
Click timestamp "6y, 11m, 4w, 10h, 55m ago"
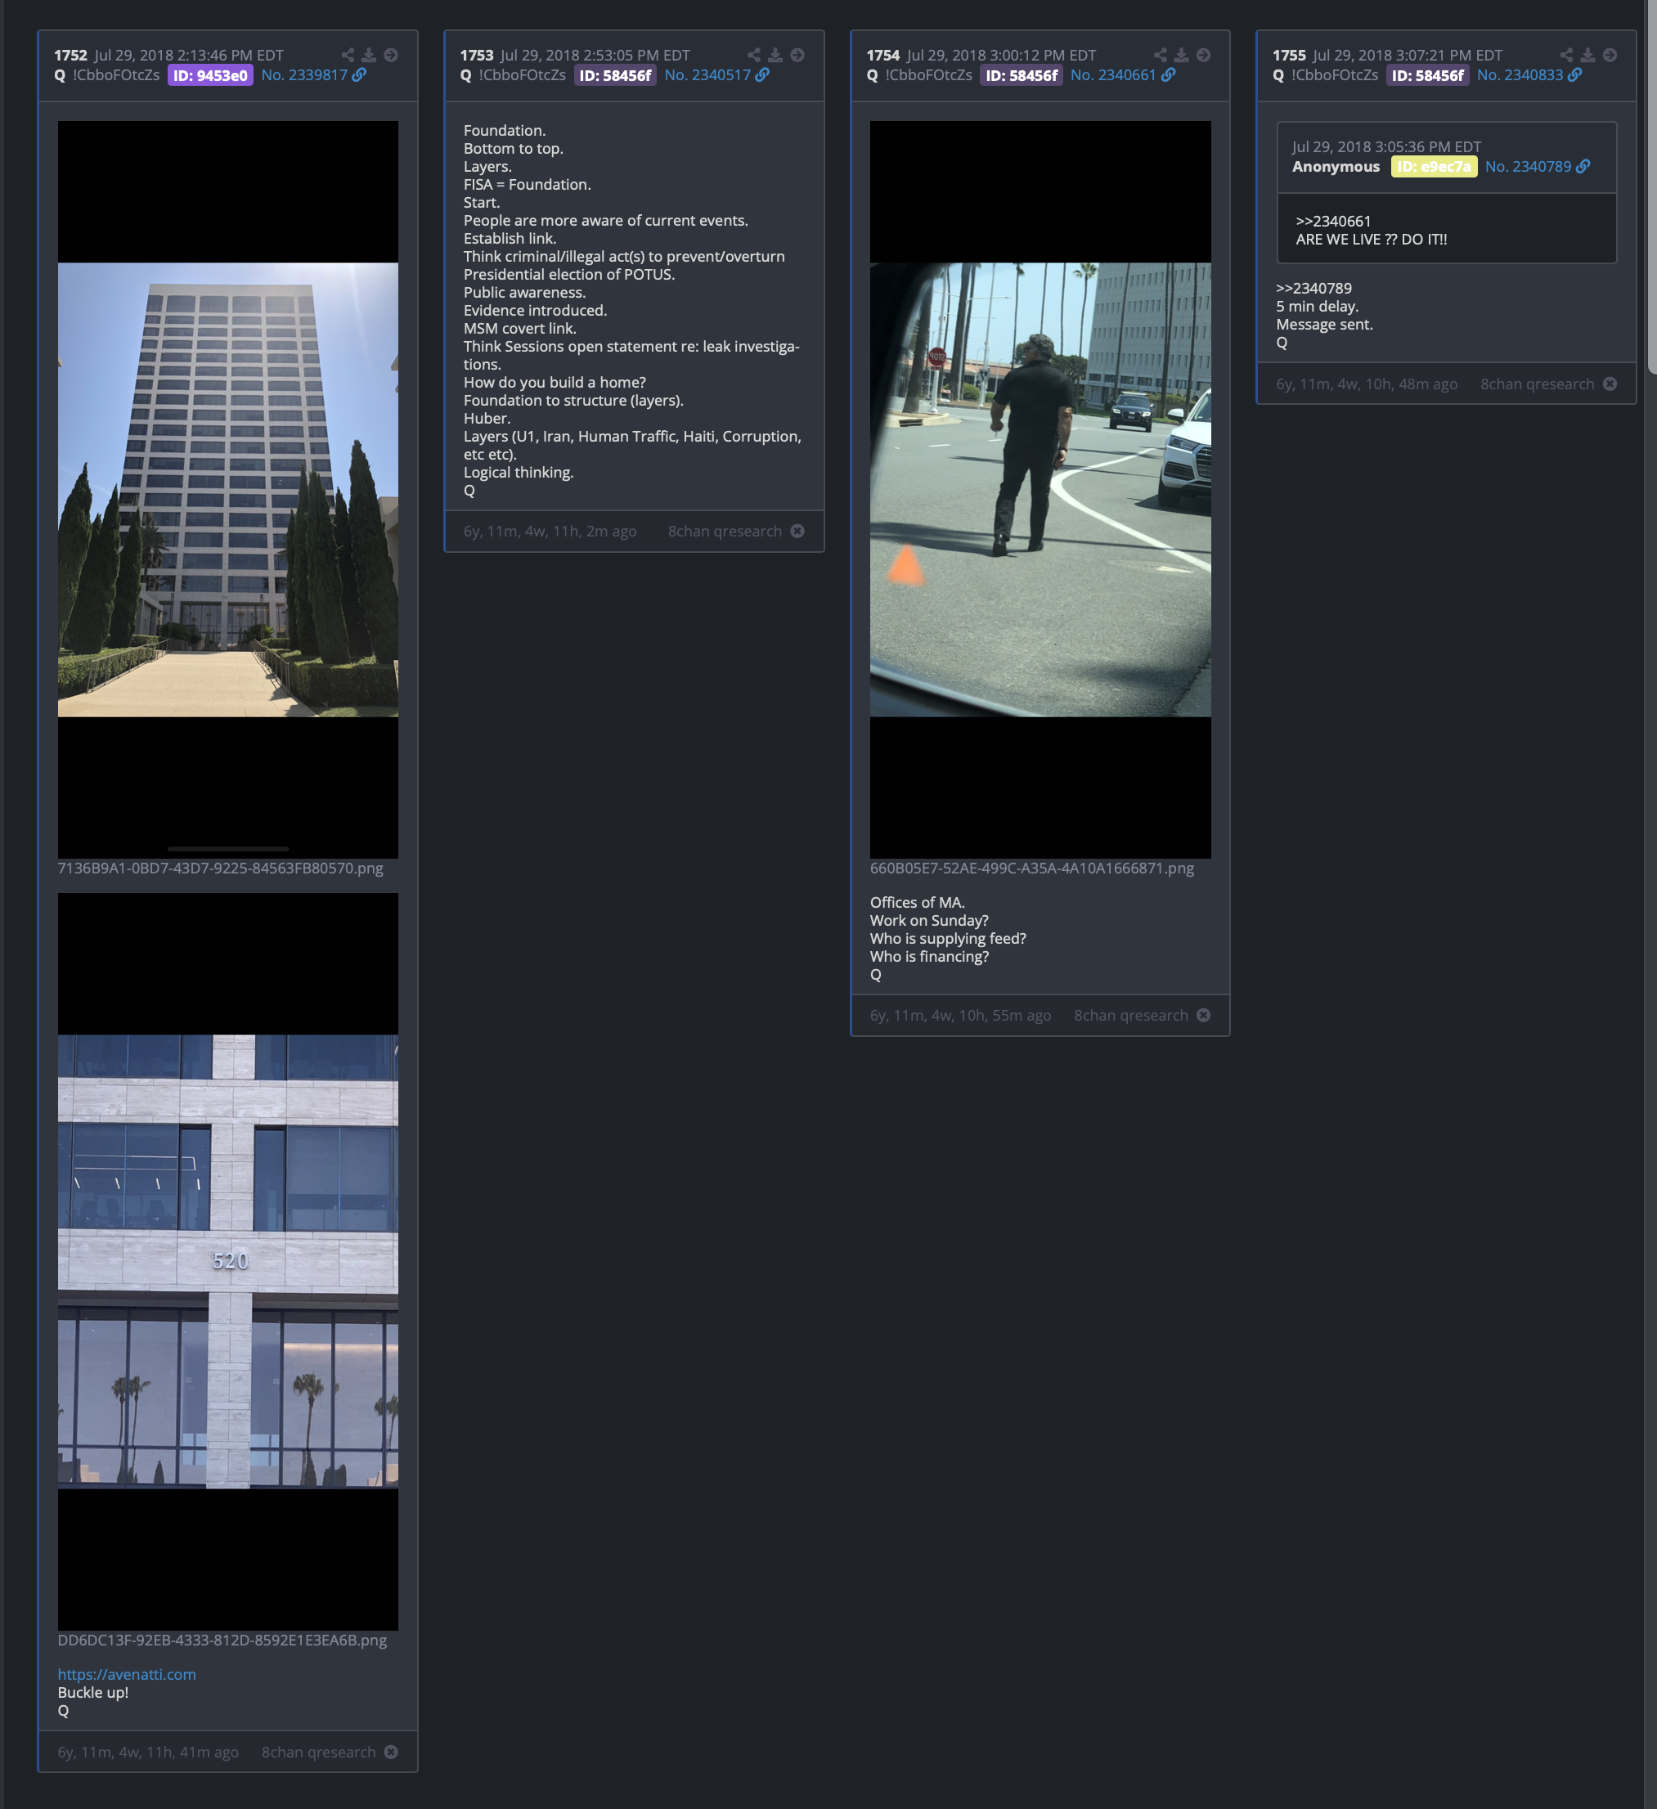(960, 1016)
